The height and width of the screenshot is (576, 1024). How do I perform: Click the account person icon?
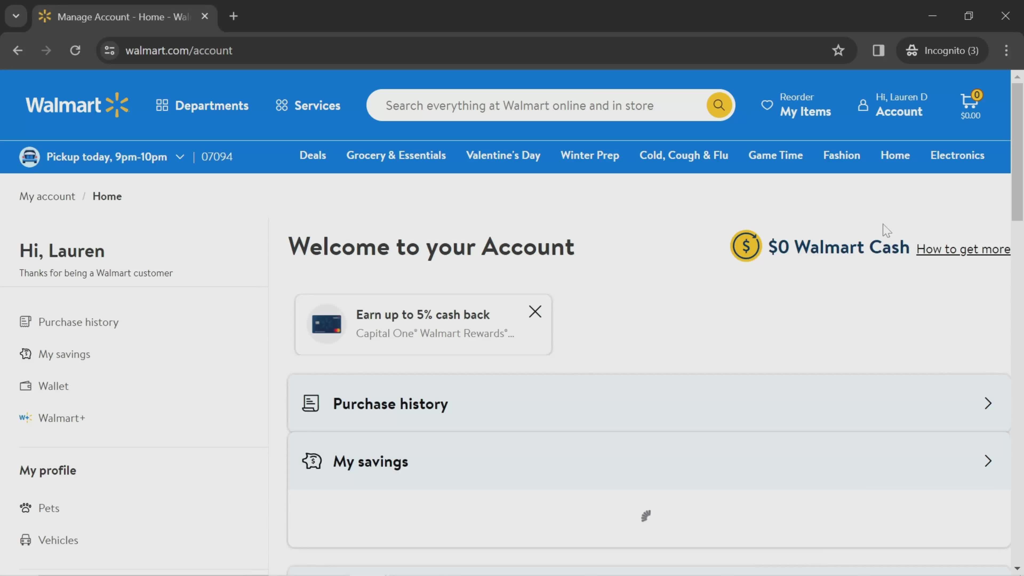(863, 105)
